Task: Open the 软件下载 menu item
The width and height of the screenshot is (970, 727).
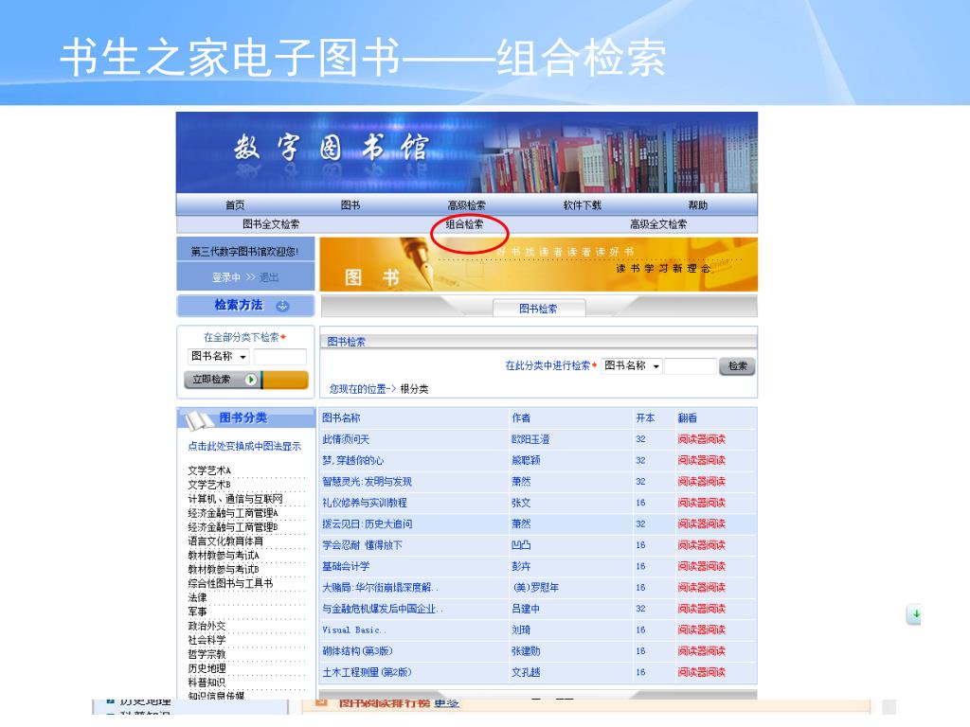Action: click(x=583, y=205)
